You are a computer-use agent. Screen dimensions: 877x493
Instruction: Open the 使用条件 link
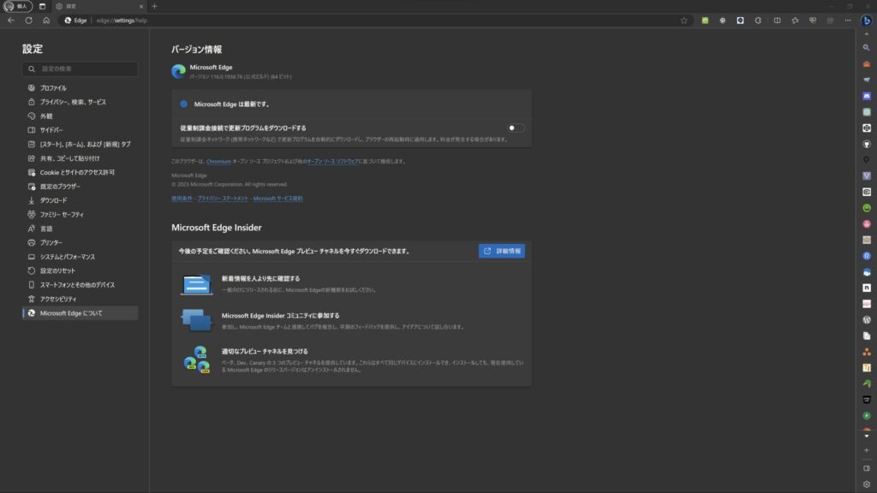point(182,199)
